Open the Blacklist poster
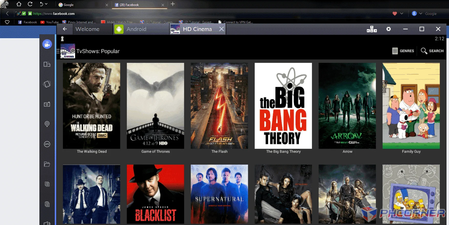The height and width of the screenshot is (225, 449). (x=156, y=194)
